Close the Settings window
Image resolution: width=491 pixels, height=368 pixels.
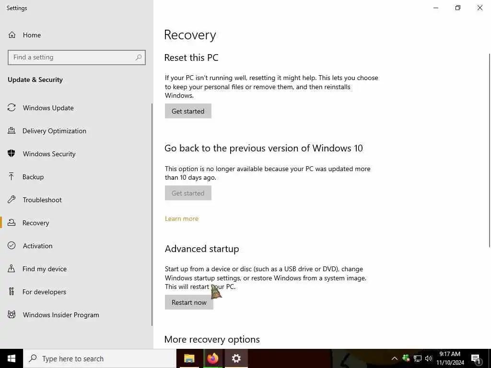479,8
